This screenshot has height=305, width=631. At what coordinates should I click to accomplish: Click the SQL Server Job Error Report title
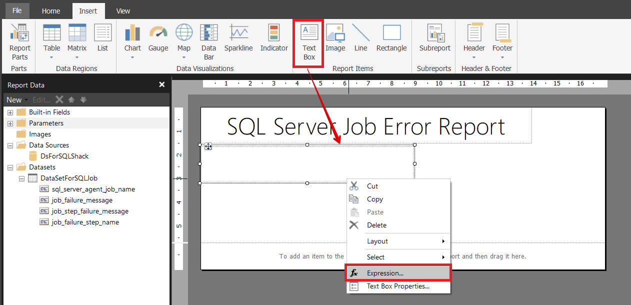pos(365,126)
